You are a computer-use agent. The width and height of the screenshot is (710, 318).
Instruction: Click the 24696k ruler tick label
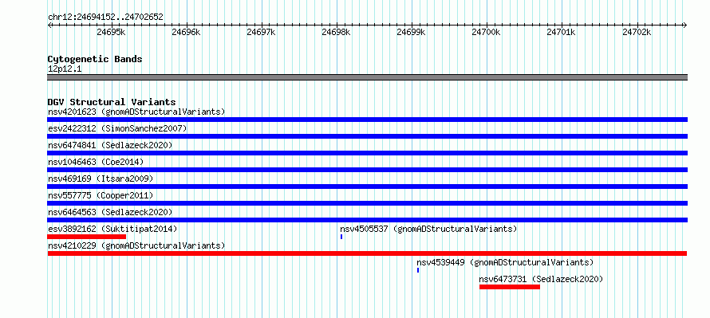click(x=186, y=33)
